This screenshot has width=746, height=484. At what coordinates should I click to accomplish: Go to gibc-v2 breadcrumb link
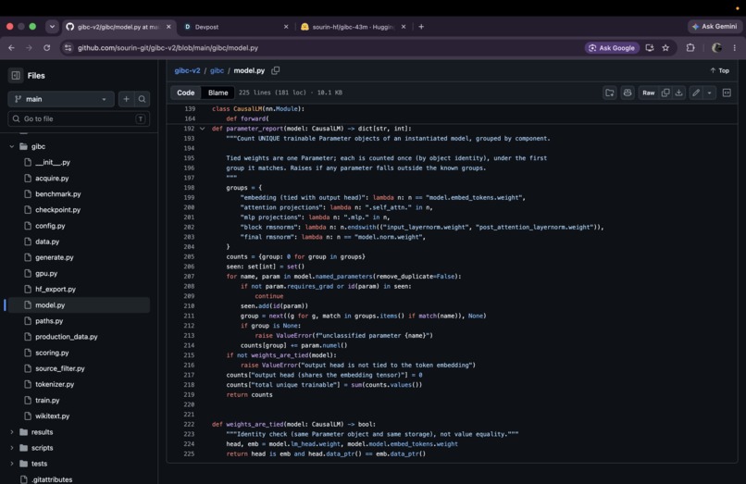(x=187, y=70)
